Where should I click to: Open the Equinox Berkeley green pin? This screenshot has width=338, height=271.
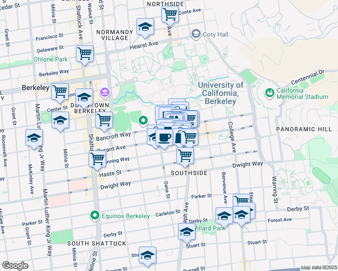pos(95,215)
